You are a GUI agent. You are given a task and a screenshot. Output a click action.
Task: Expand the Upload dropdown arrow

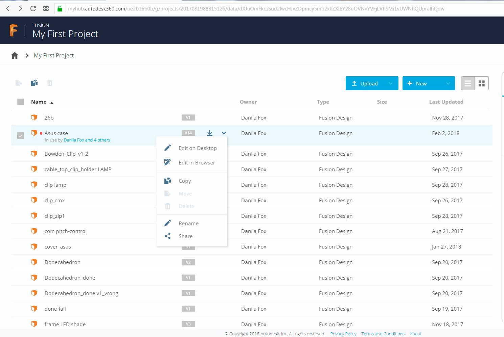point(391,83)
